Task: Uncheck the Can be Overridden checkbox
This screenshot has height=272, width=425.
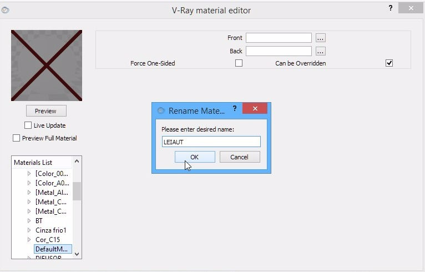Action: pos(389,63)
